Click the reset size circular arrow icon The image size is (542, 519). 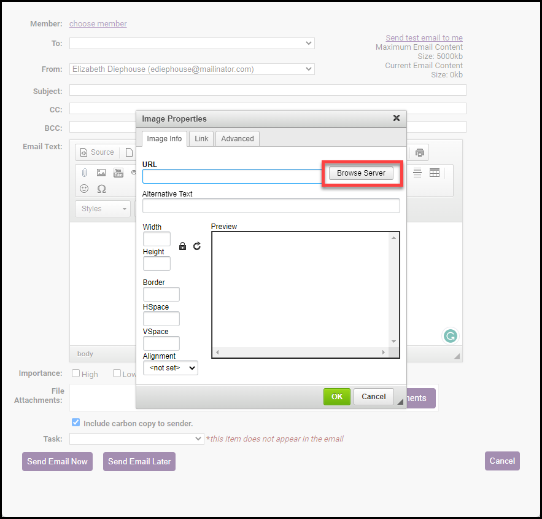[197, 246]
